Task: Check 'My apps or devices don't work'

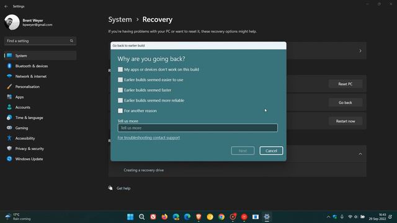Action: click(120, 69)
